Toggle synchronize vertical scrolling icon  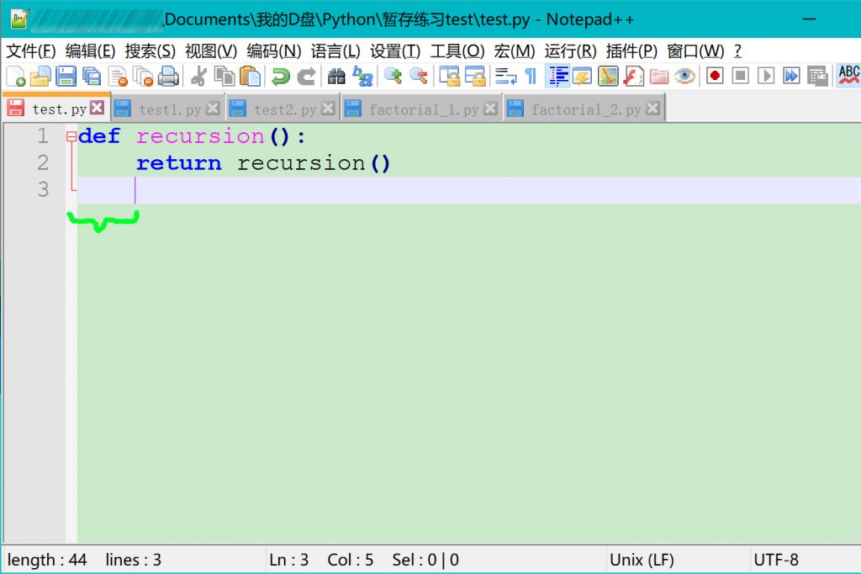tap(449, 76)
